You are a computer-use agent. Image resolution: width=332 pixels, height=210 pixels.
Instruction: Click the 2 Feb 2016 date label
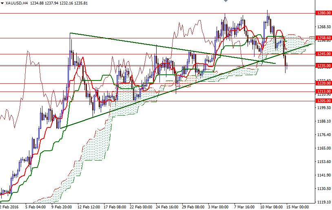[9, 207]
